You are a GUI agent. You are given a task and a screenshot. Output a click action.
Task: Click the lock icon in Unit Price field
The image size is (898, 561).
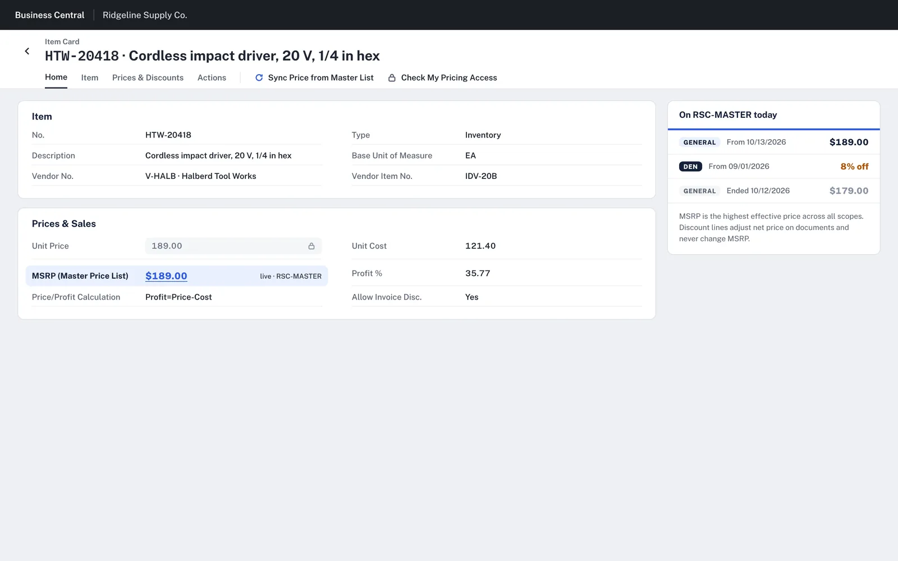click(311, 246)
